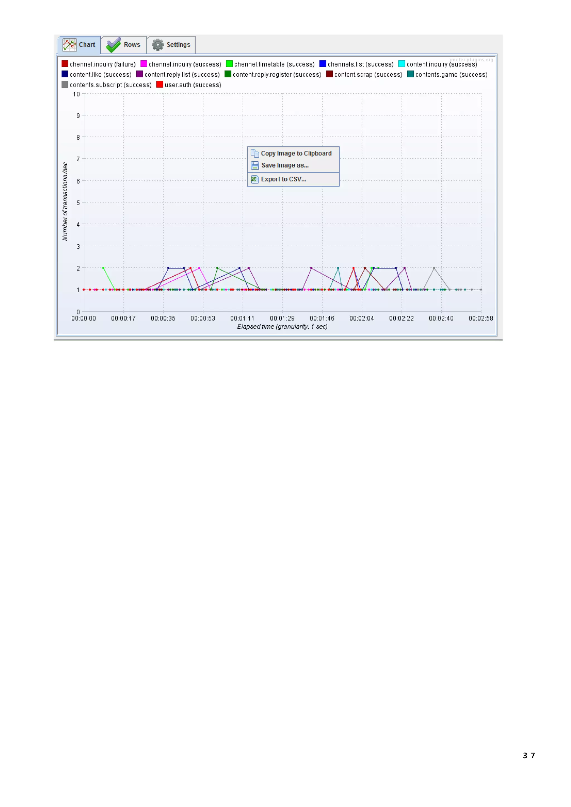Select Copy Image to Clipboard menu entry
Screen dimensions: 571x807
pyautogui.click(x=296, y=153)
